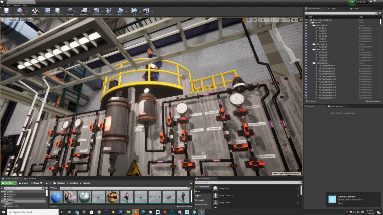The height and width of the screenshot is (215, 383).
Task: Select the blue sphere material thumbnail
Action: click(x=56, y=197)
